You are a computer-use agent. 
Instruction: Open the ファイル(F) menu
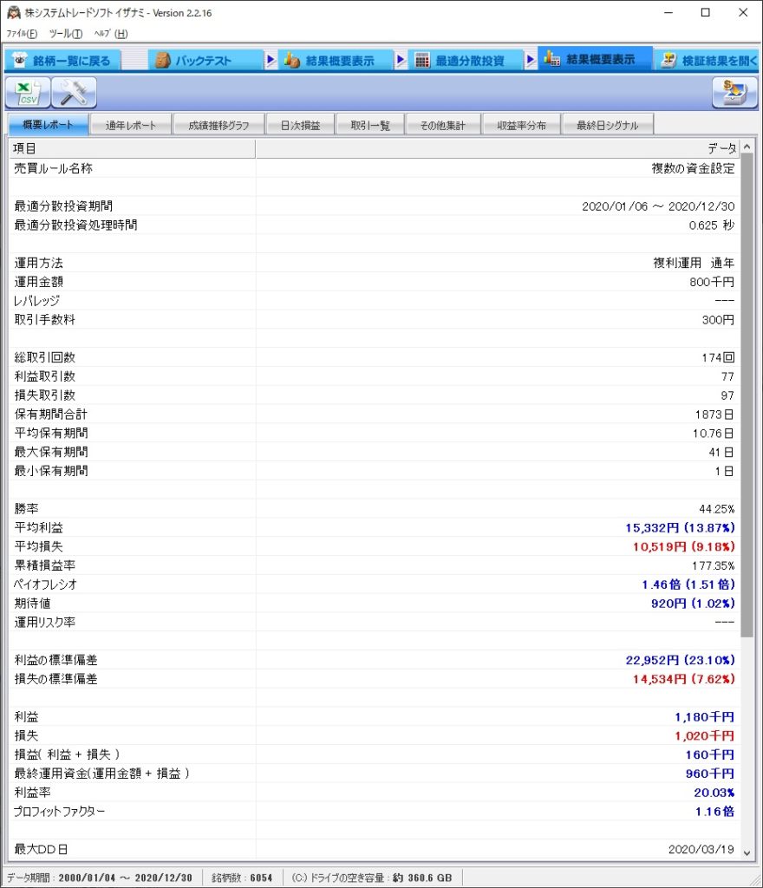22,34
